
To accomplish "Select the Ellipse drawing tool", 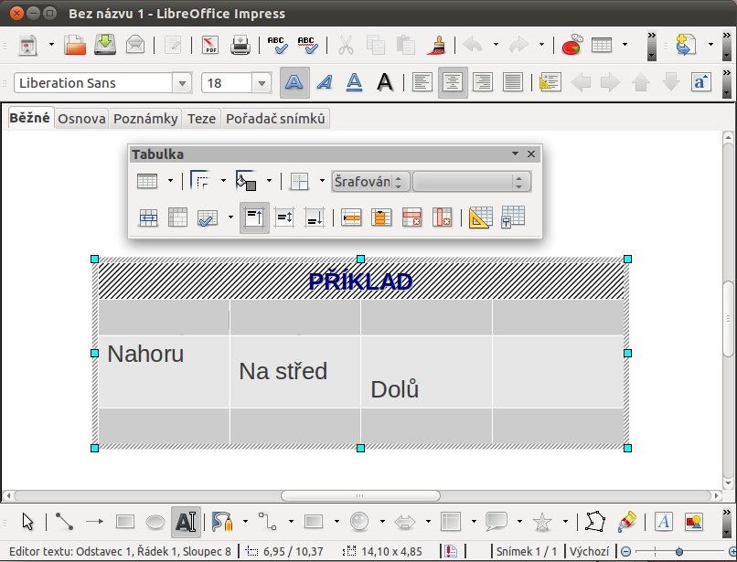I will click(x=155, y=522).
